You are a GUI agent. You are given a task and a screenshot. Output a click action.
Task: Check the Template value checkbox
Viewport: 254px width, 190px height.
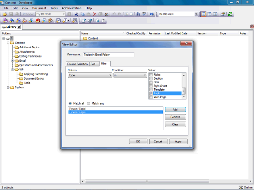pos(151,89)
